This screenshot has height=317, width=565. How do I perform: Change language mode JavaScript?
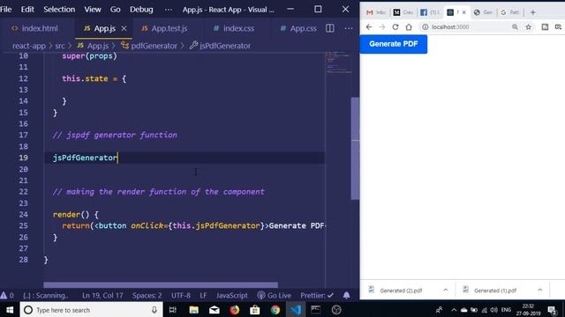231,296
